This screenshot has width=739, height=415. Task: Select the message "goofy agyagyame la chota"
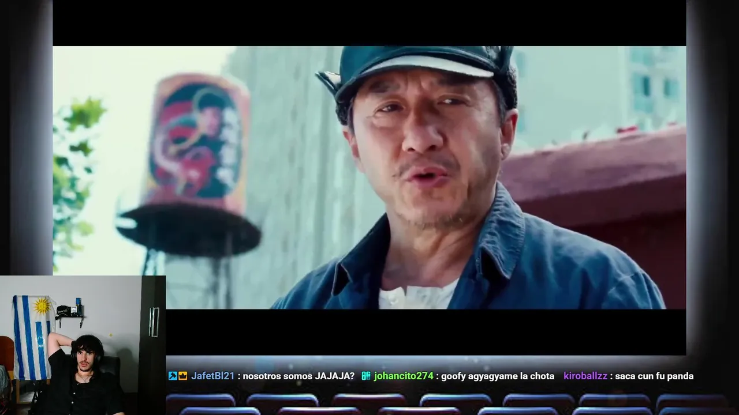coord(498,376)
